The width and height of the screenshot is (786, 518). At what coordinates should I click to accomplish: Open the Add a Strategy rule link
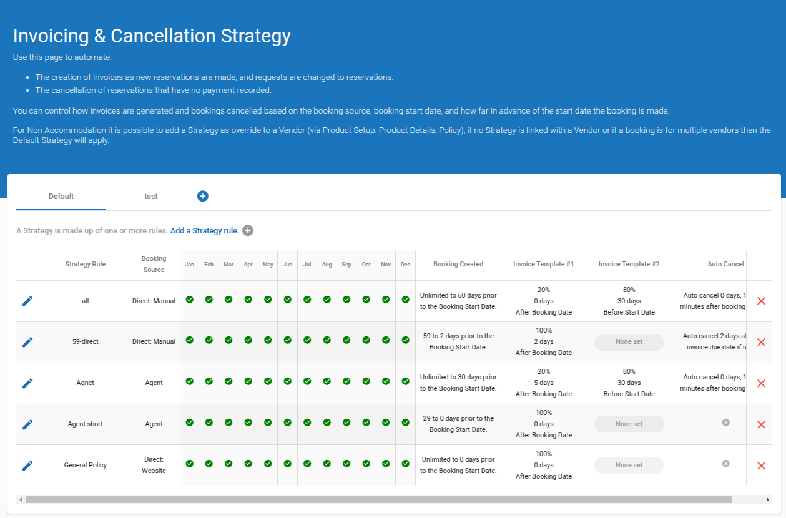coord(204,230)
